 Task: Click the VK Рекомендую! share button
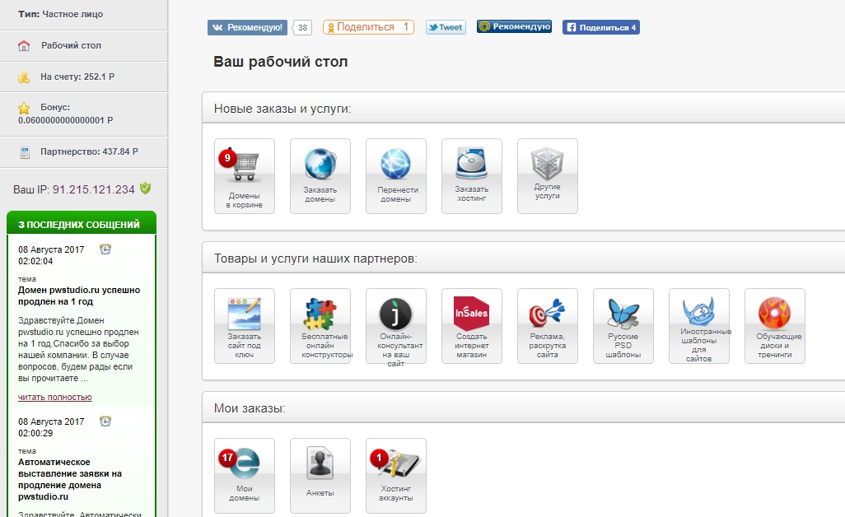point(247,27)
